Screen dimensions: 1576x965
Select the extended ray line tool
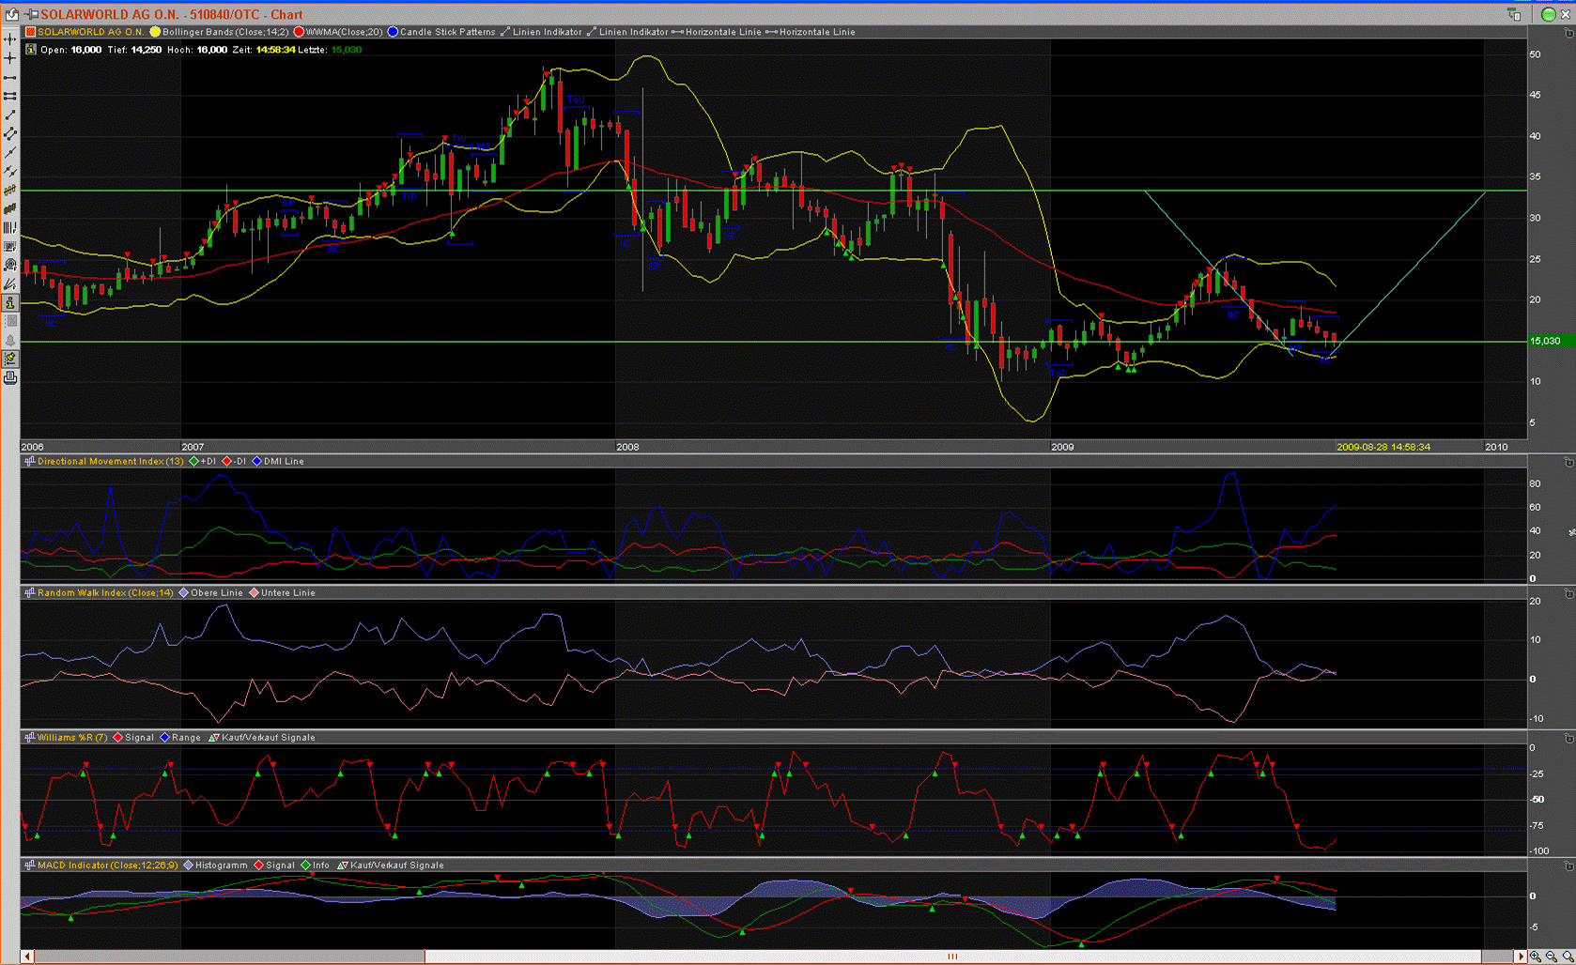coord(10,152)
